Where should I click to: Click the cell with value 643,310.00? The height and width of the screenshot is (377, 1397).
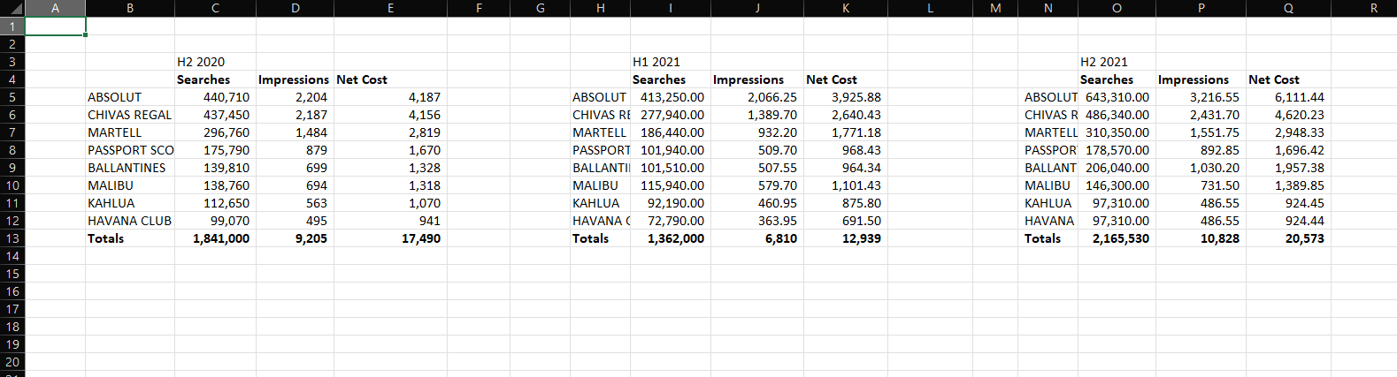pyautogui.click(x=1117, y=97)
